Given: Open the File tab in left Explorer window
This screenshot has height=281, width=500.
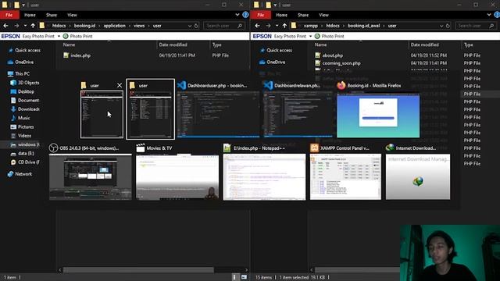Looking at the screenshot, I should [x=9, y=15].
